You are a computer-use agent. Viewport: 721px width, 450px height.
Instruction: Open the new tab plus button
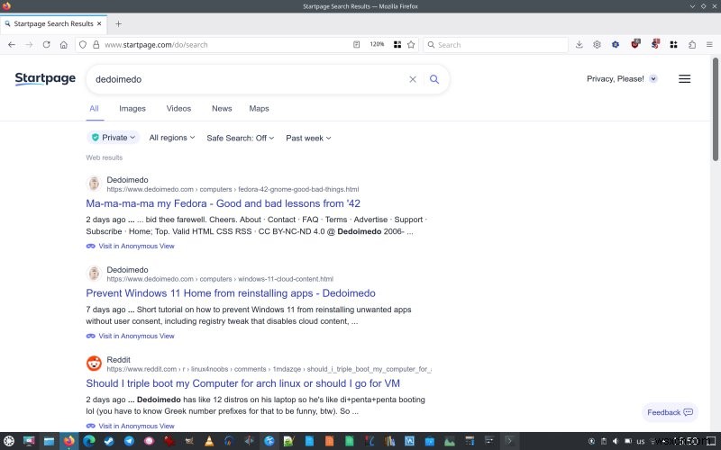click(x=119, y=24)
